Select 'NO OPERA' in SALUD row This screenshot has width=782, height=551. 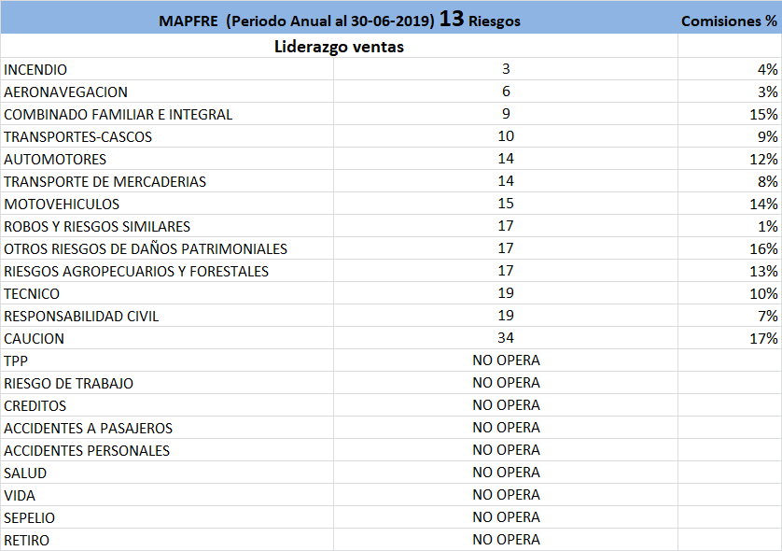point(506,473)
